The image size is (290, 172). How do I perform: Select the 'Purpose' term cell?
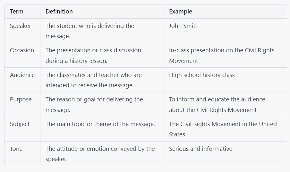pyautogui.click(x=21, y=99)
